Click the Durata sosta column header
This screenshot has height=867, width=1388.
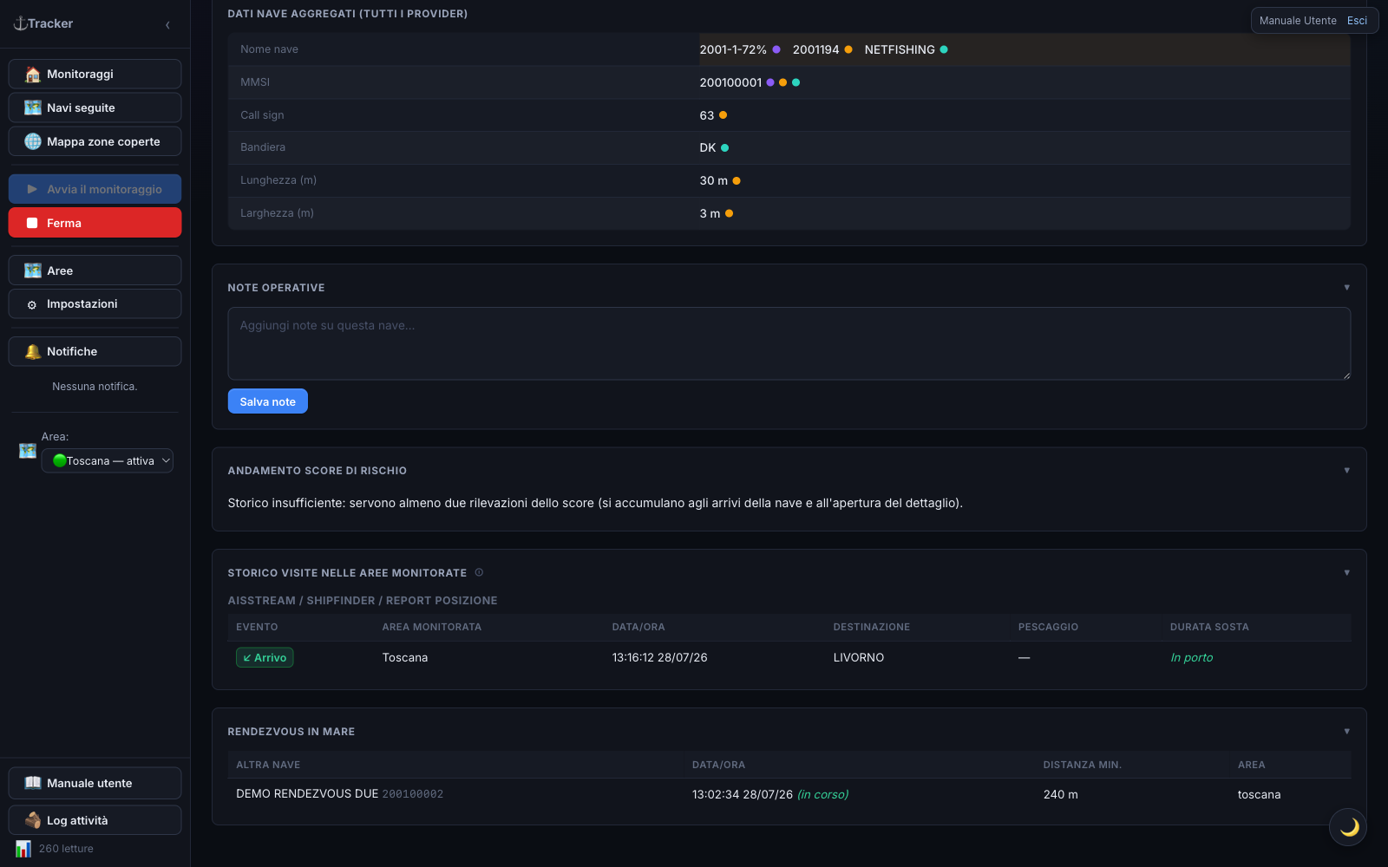pyautogui.click(x=1209, y=627)
